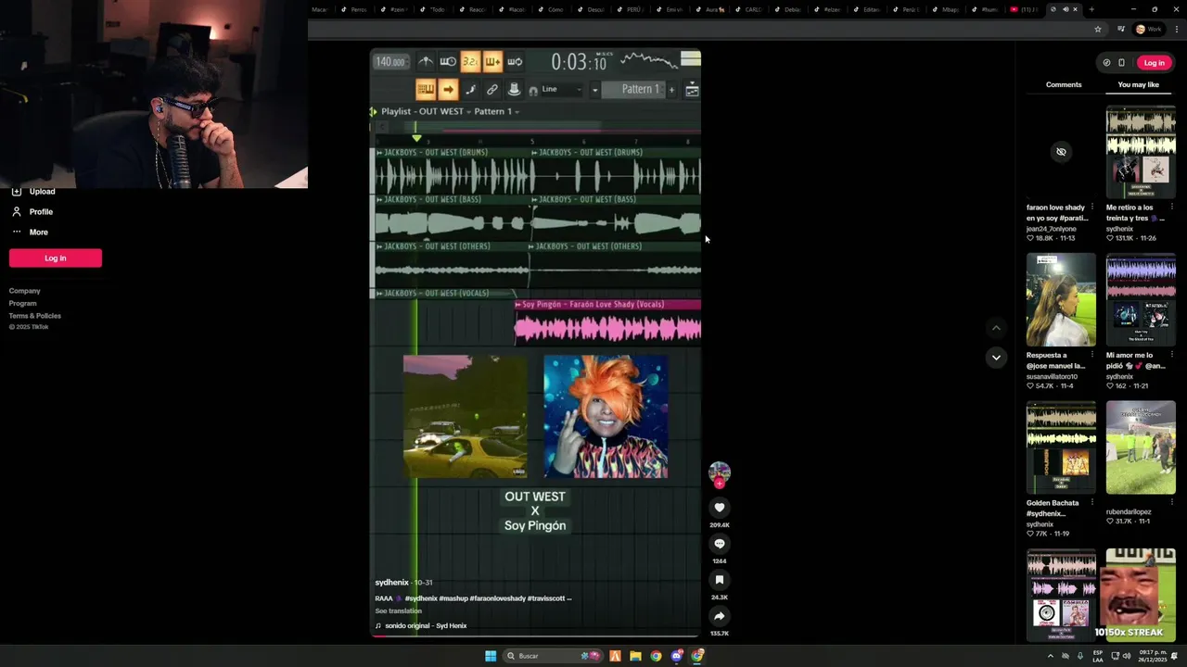Screen dimensions: 1187x667
Task: Click the pink Log in button in sidebar
Action: [56, 258]
